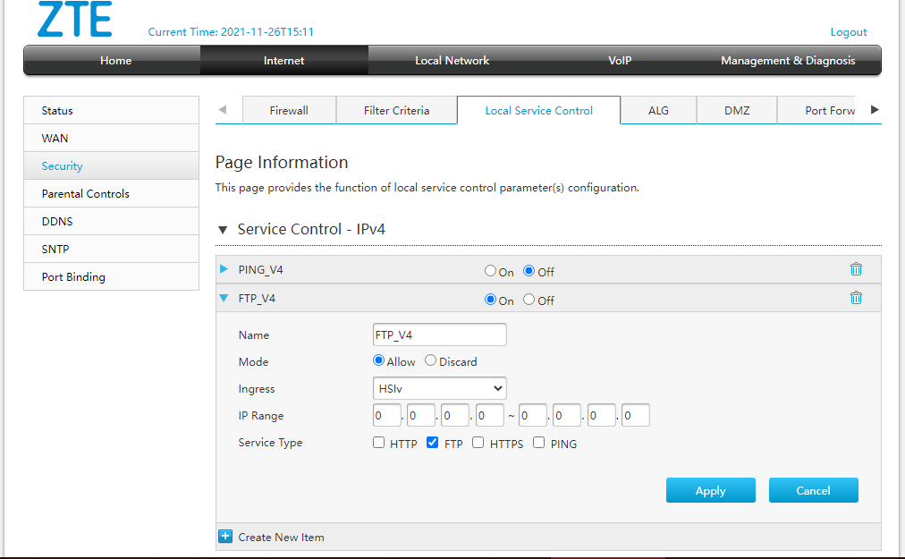Set FTP_V4 service to Off
The width and height of the screenshot is (905, 559).
tap(529, 300)
